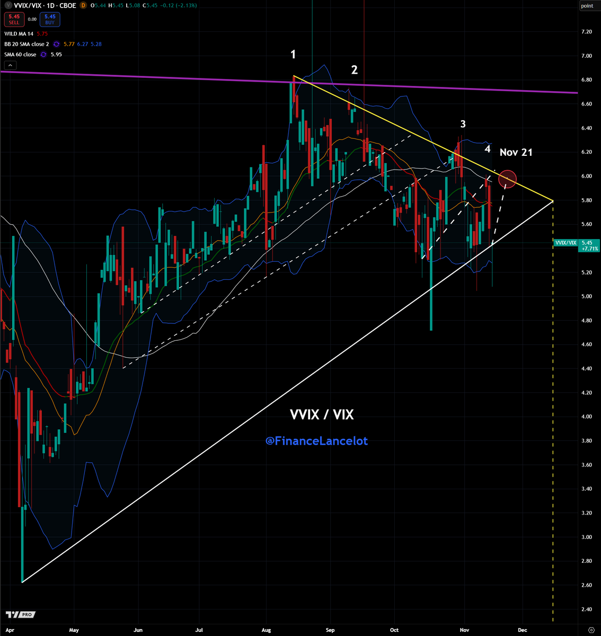This screenshot has width=601, height=636.
Task: Click the 5.00 price axis label
Action: 586,296
